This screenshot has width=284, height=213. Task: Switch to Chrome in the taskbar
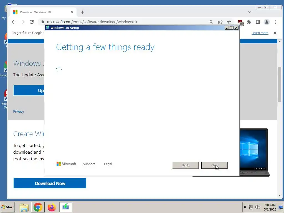click(x=38, y=207)
